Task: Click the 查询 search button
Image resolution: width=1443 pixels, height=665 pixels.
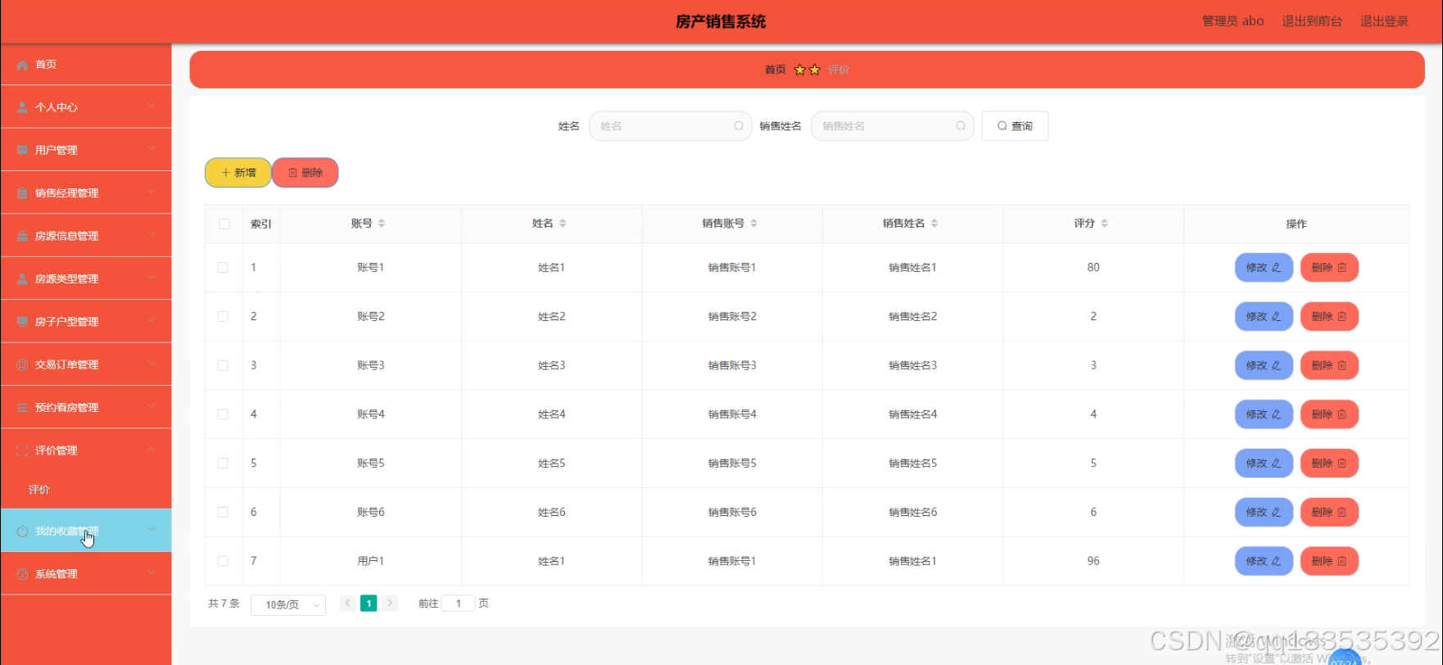Action: (1015, 126)
